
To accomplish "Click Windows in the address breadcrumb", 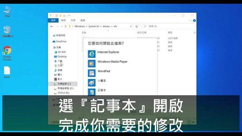I will 80,26.
